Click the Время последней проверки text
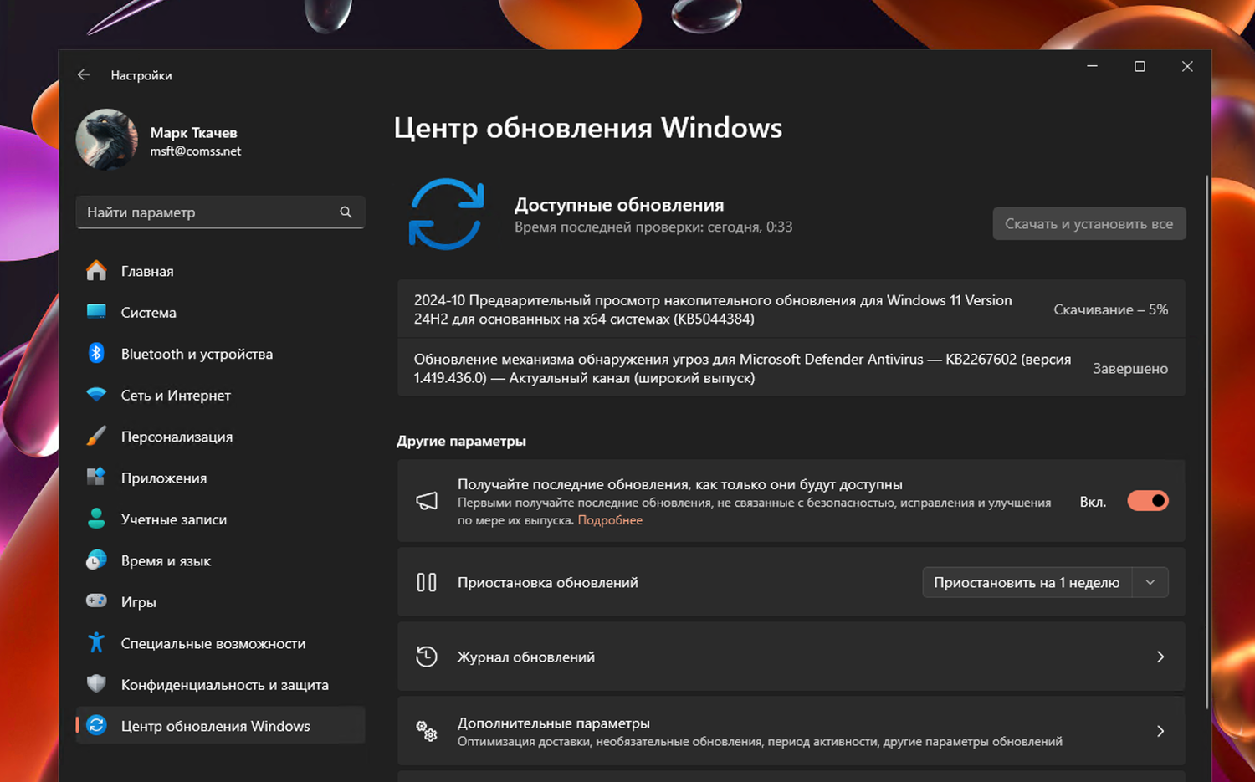The height and width of the screenshot is (782, 1255). point(653,227)
